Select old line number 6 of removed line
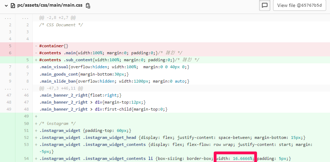This screenshot has height=162, width=330. pos(10,53)
